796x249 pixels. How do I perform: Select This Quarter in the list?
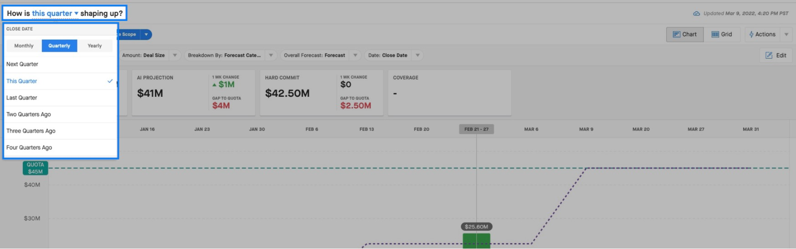(60, 81)
